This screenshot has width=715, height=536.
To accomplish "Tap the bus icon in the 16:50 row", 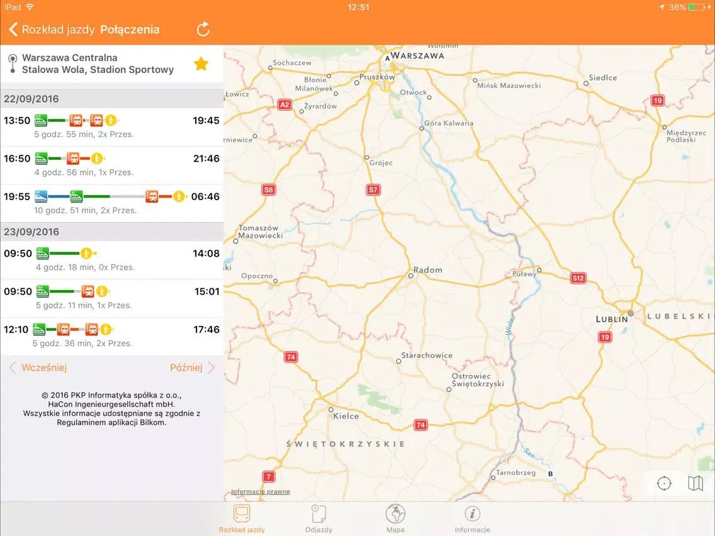I will click(73, 158).
